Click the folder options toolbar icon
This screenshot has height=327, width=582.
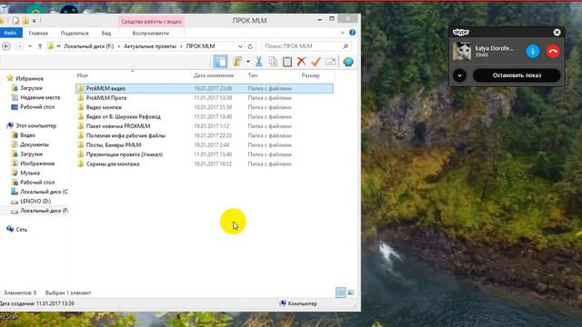pos(237,62)
